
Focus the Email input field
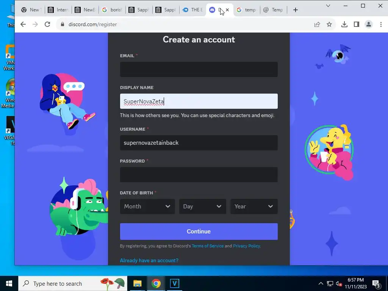(x=199, y=69)
